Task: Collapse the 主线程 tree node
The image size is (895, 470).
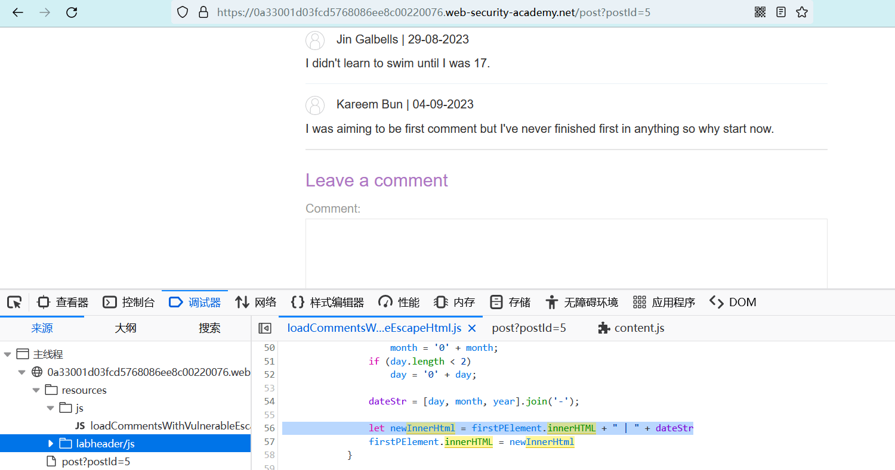Action: click(x=8, y=354)
